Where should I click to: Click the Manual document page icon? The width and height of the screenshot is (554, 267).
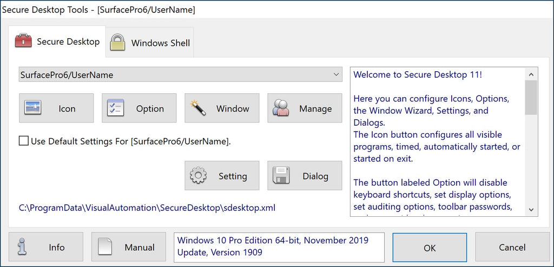[105, 247]
